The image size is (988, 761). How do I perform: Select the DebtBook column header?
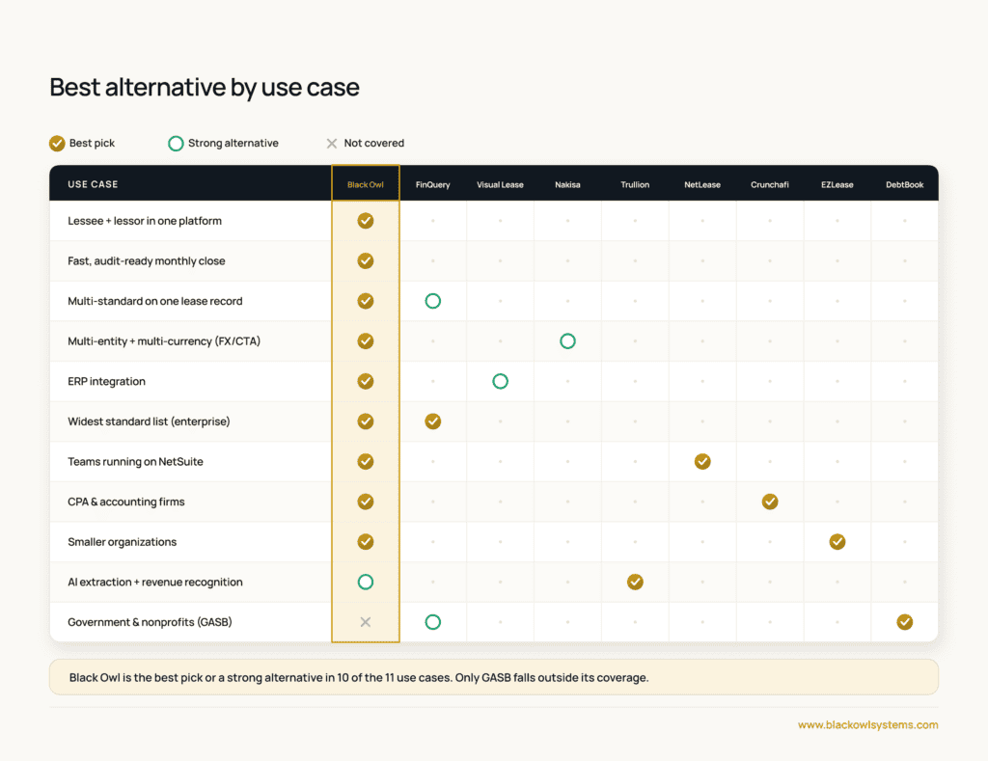[905, 184]
